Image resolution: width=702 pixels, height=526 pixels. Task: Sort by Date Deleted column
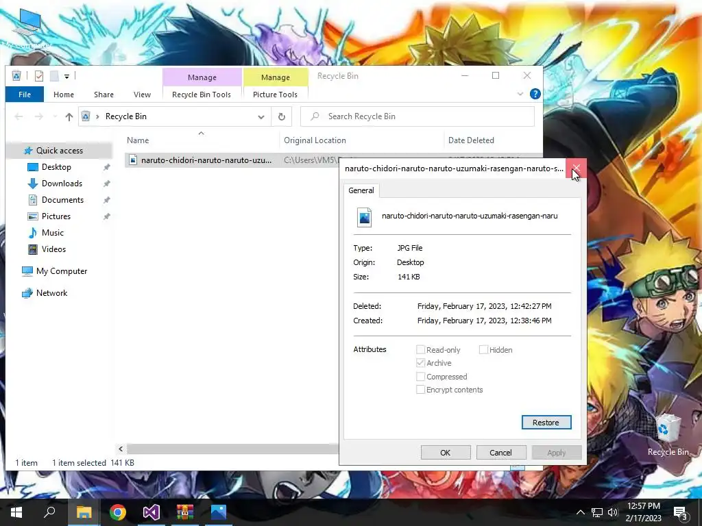tap(471, 140)
